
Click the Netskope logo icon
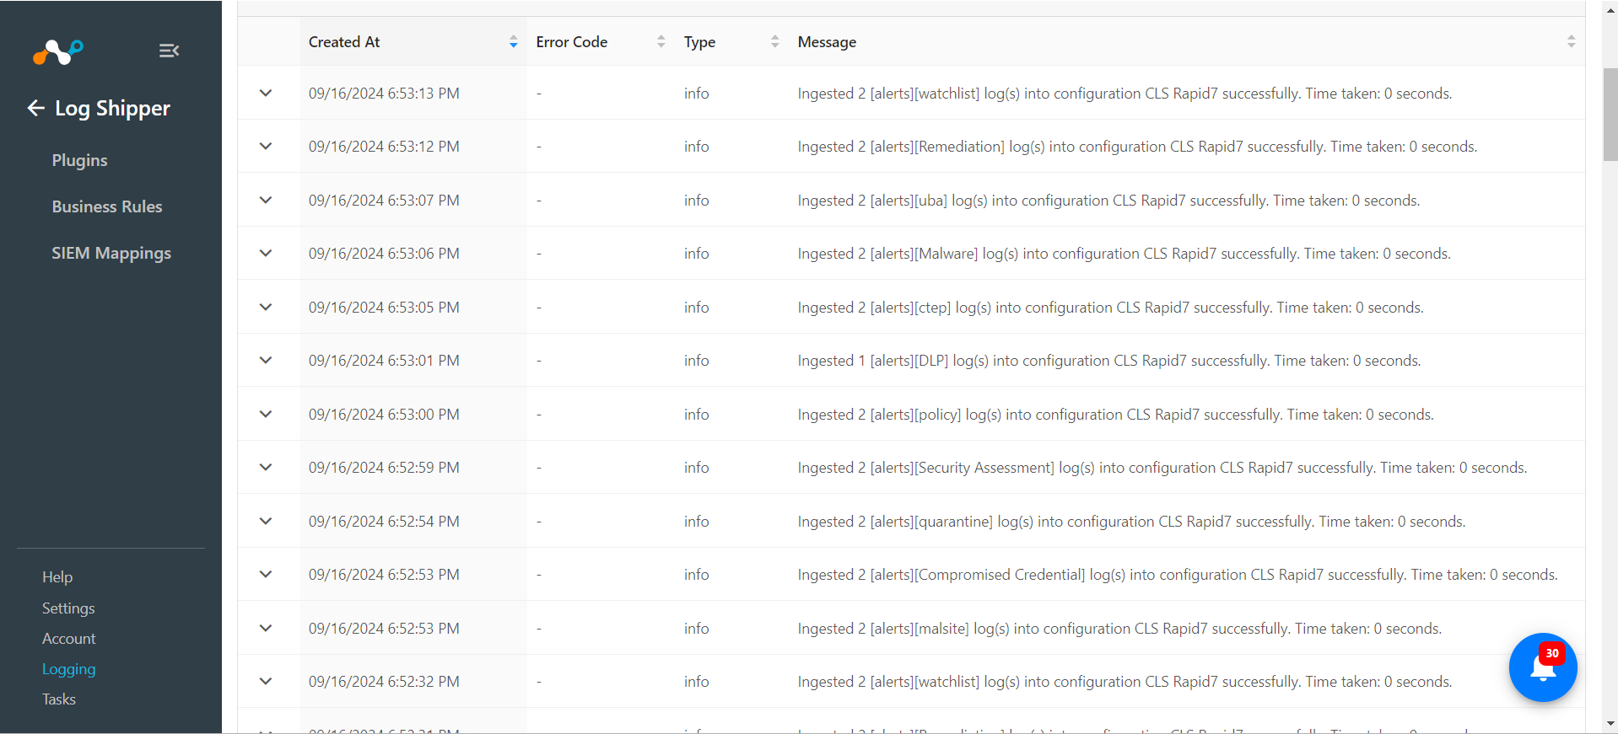[58, 52]
